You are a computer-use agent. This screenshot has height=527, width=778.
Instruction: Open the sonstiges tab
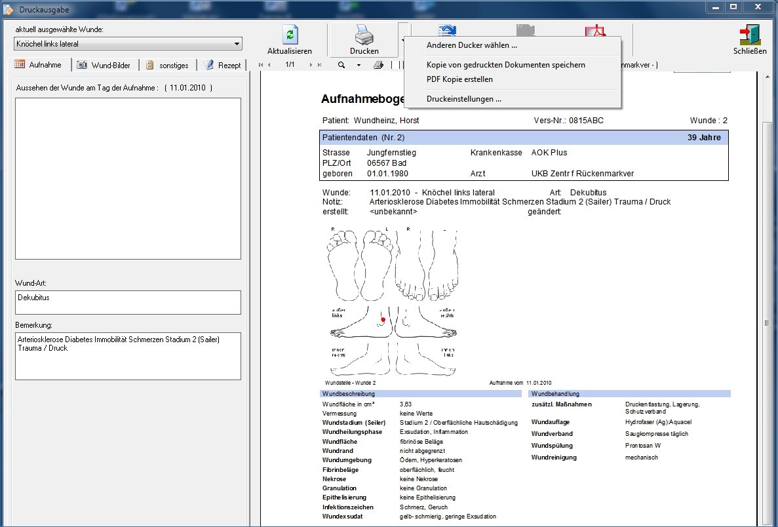[x=167, y=65]
